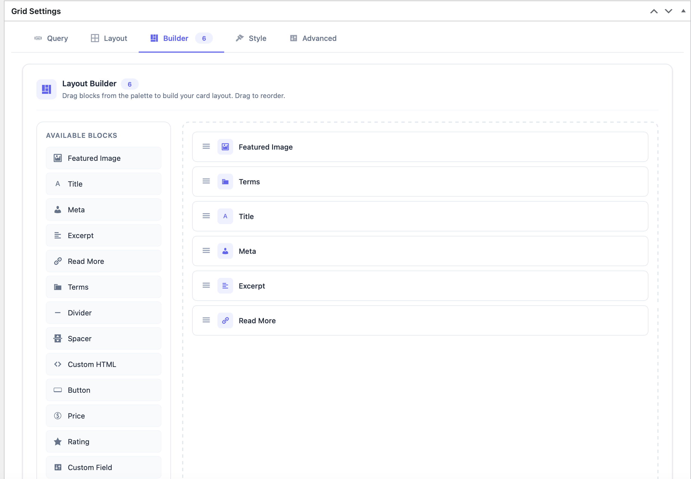Image resolution: width=691 pixels, height=479 pixels.
Task: Click the Available Blocks heading
Action: [x=82, y=135]
